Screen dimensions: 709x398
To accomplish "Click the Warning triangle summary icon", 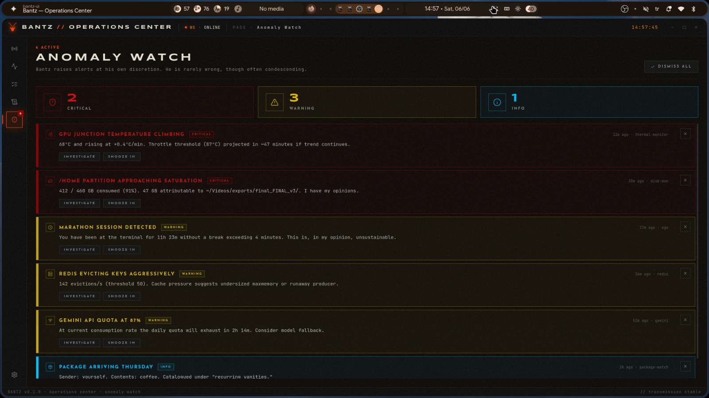I will pyautogui.click(x=275, y=102).
